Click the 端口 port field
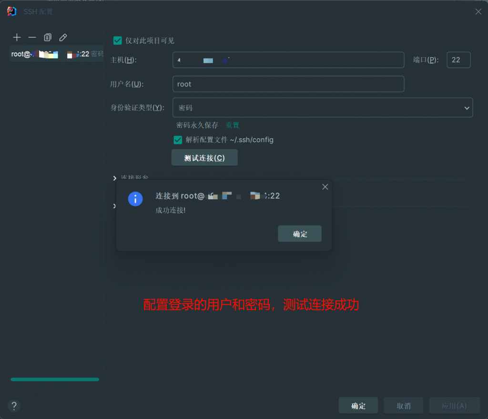488x419 pixels. tap(458, 60)
